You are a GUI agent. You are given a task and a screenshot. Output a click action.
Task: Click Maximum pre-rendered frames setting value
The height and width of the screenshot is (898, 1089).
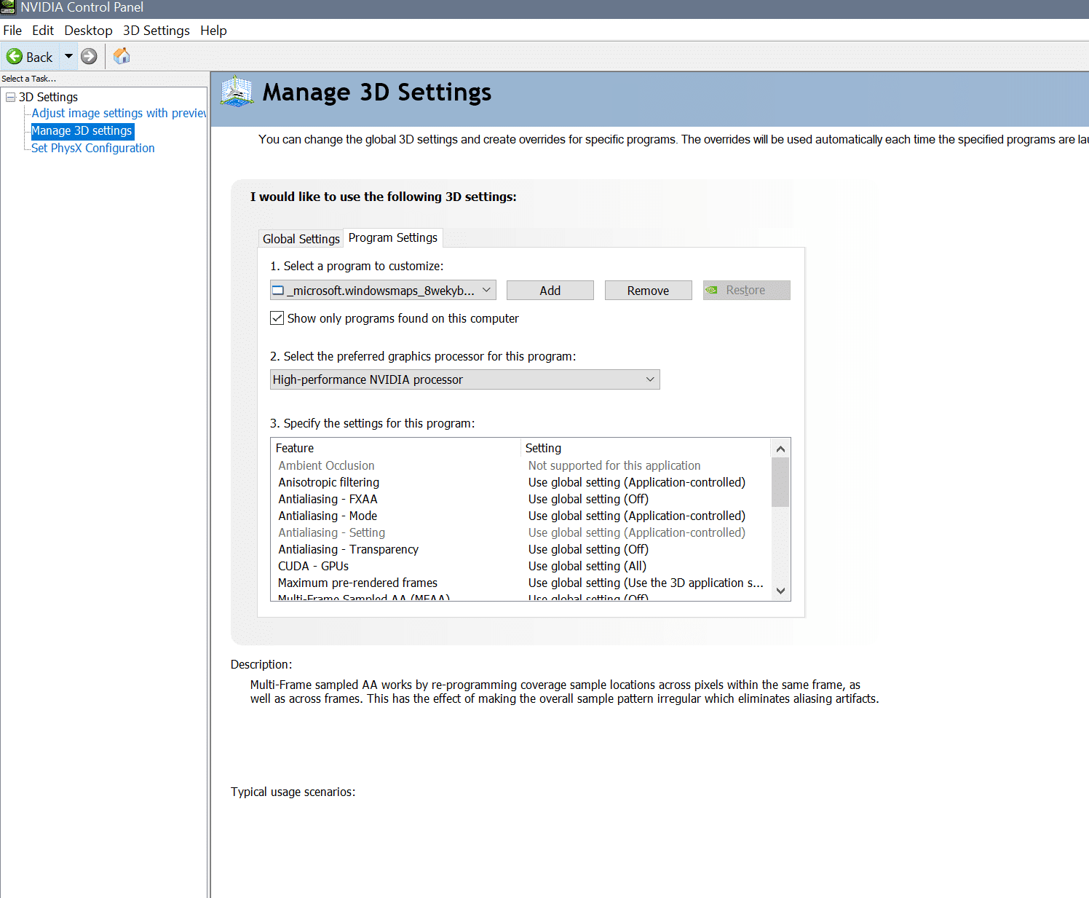[x=646, y=583]
